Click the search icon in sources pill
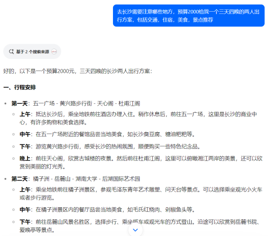The image size is (270, 236). click(x=11, y=52)
